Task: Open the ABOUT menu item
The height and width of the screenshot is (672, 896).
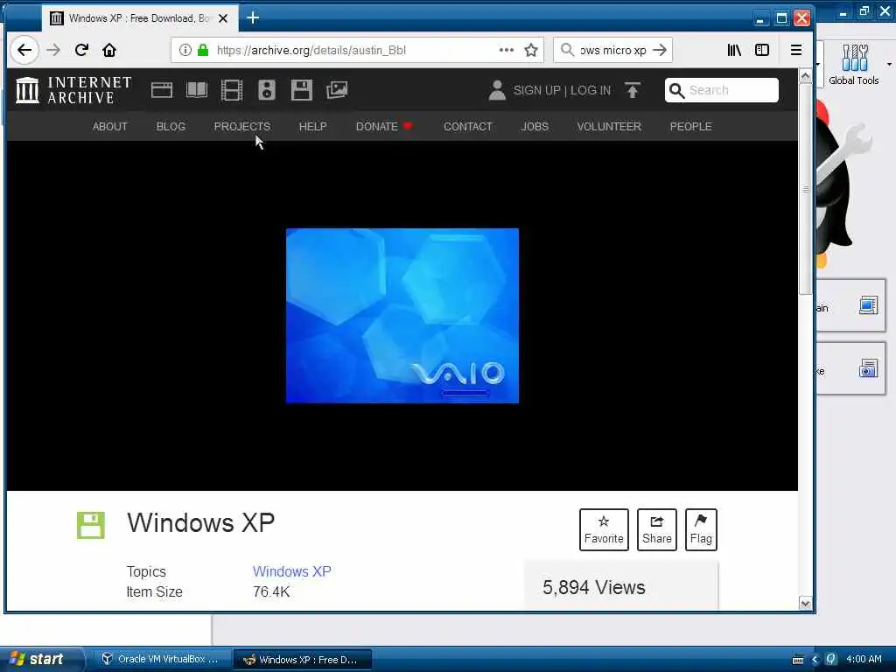Action: coord(109,127)
